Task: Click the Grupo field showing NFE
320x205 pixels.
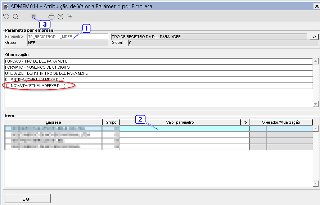Action: (x=68, y=43)
